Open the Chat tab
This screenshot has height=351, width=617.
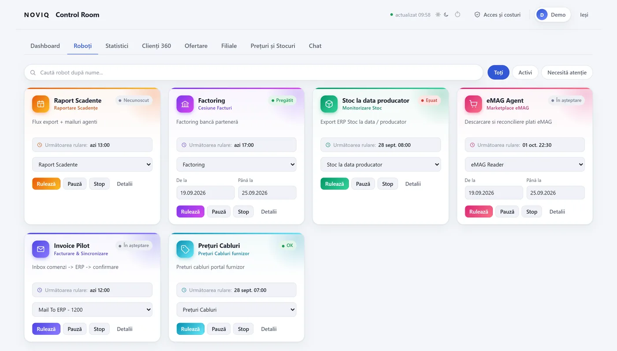pyautogui.click(x=315, y=46)
